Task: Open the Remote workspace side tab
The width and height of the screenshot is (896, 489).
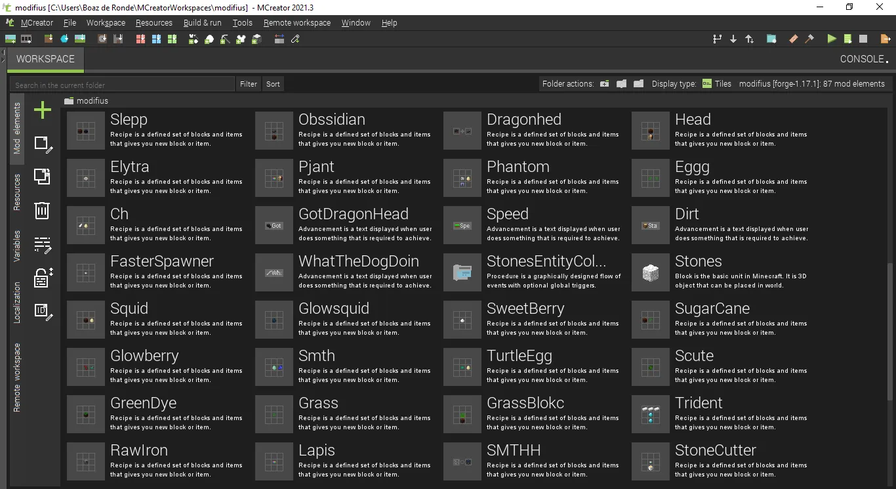Action: [x=18, y=377]
